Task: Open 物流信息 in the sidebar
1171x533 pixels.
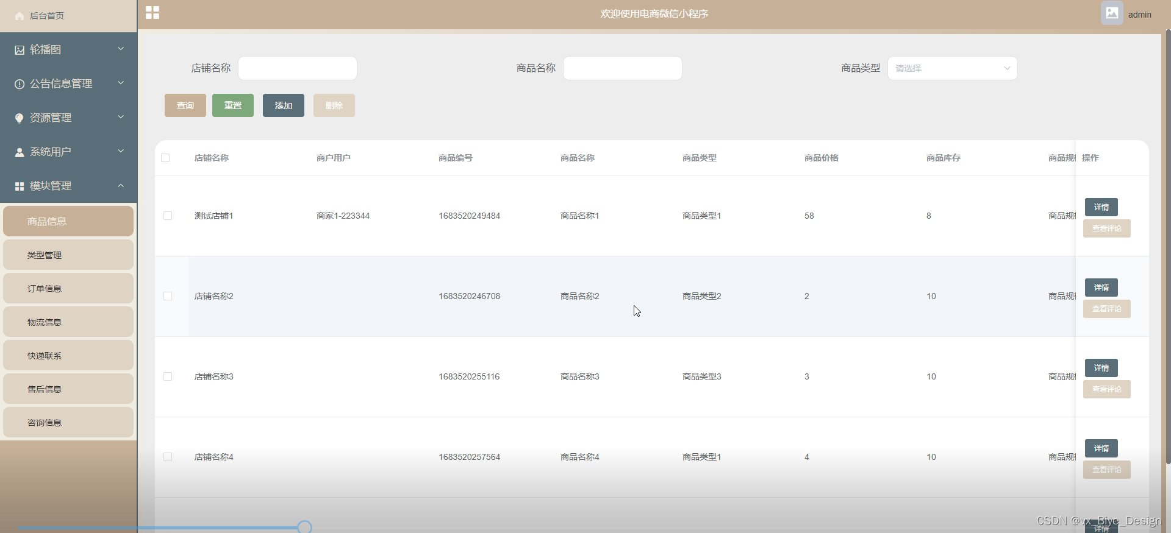Action: [x=68, y=322]
